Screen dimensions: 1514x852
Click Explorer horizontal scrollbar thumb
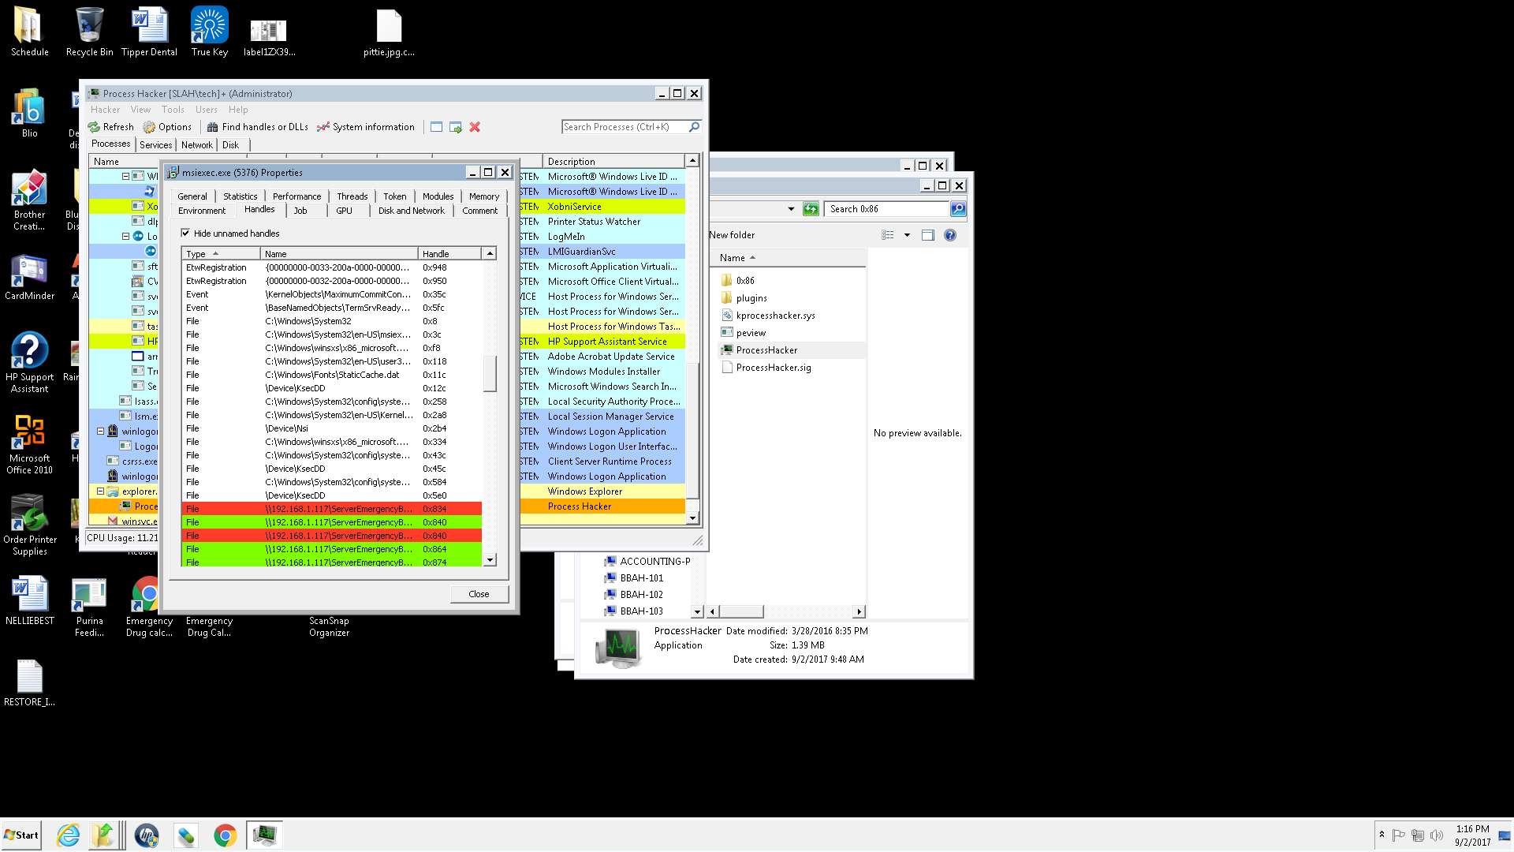coord(740,611)
